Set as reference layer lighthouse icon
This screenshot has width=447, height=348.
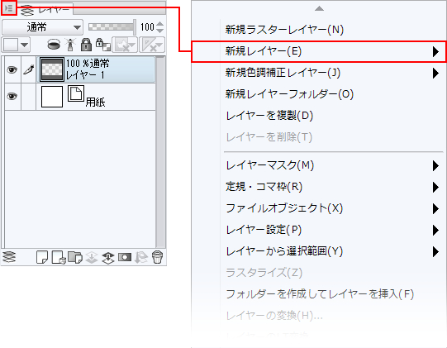pyautogui.click(x=70, y=45)
